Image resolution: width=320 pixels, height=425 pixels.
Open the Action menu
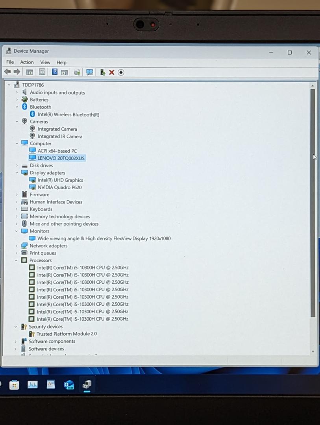[x=27, y=62]
